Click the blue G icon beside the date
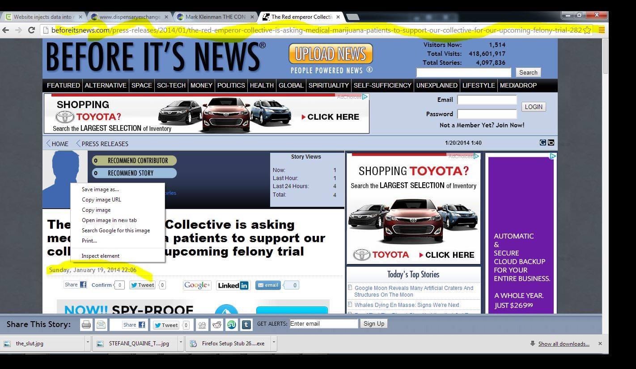This screenshot has width=636, height=369. 543,143
